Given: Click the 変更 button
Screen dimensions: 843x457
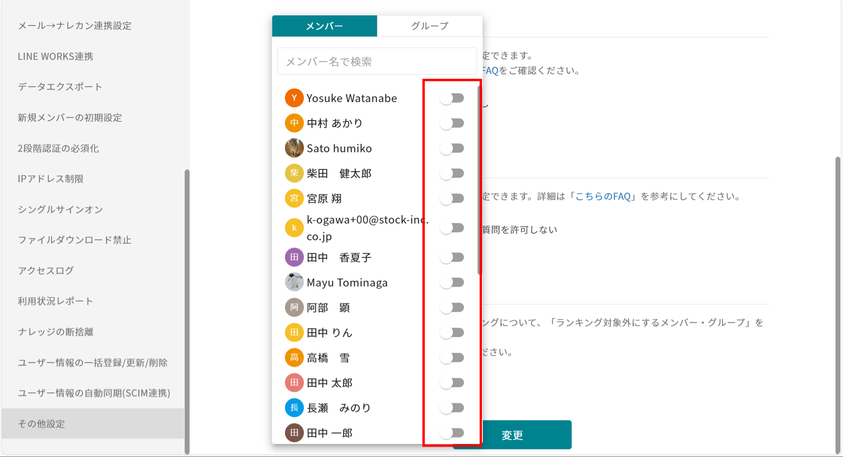Looking at the screenshot, I should tap(512, 435).
